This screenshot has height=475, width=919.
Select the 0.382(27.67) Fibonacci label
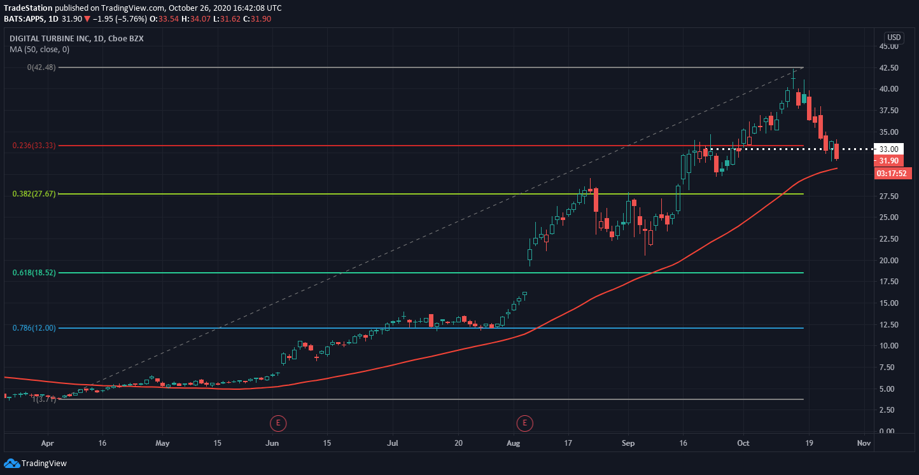[34, 194]
